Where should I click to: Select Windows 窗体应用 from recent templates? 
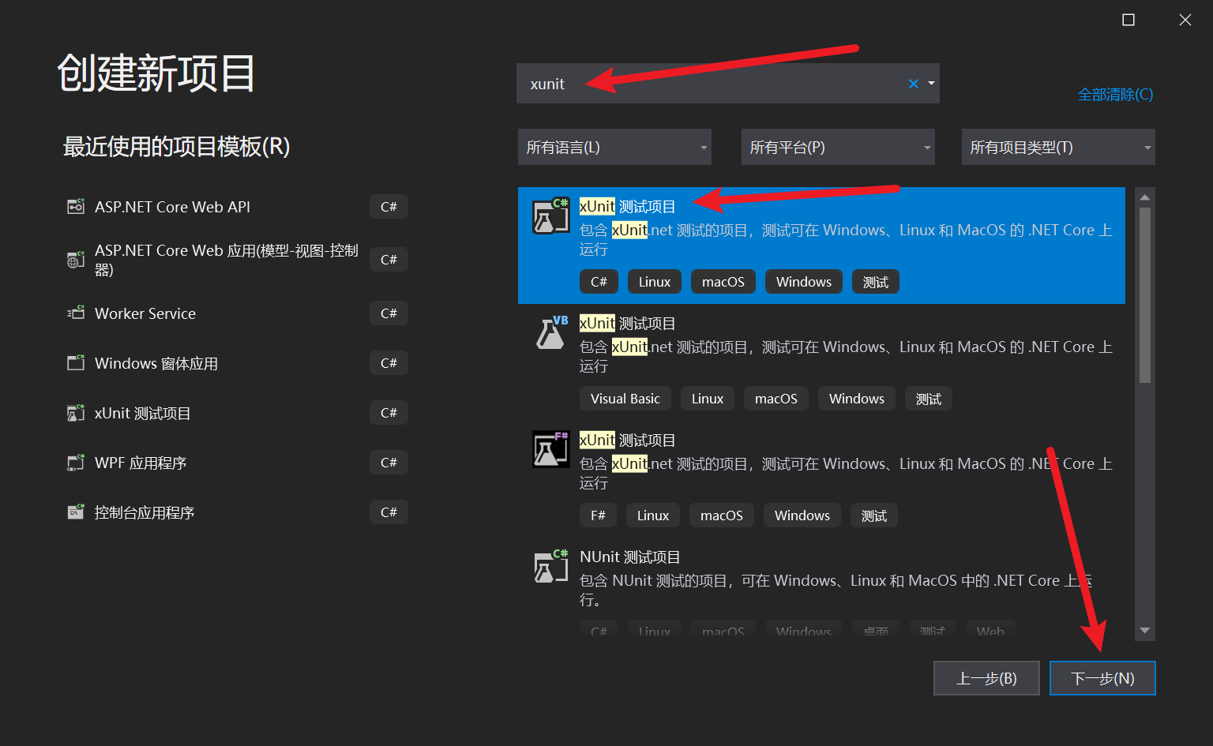point(156,364)
